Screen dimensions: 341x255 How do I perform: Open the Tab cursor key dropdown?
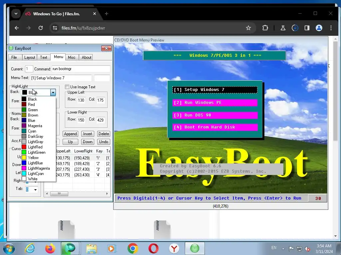coord(35,190)
